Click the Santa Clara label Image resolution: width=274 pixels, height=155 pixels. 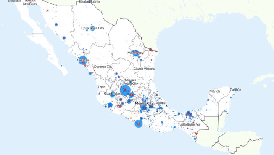coord(30,3)
